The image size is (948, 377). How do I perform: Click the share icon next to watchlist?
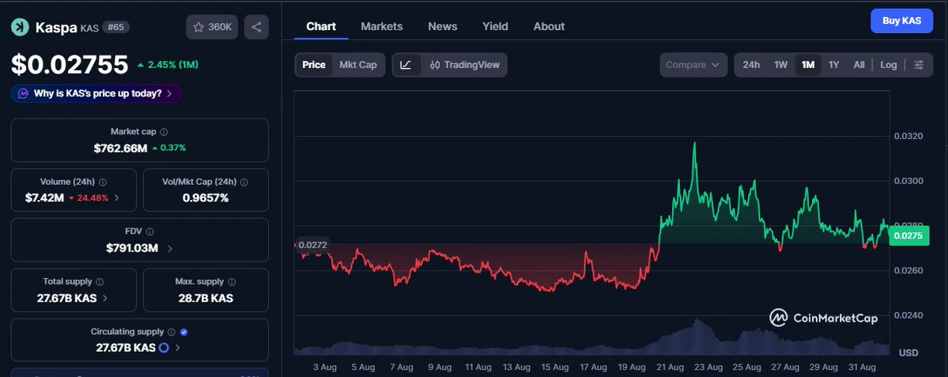(x=256, y=27)
